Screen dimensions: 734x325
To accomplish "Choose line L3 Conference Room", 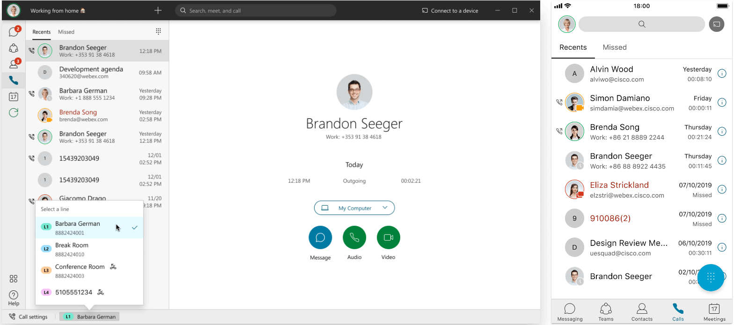I will [89, 271].
